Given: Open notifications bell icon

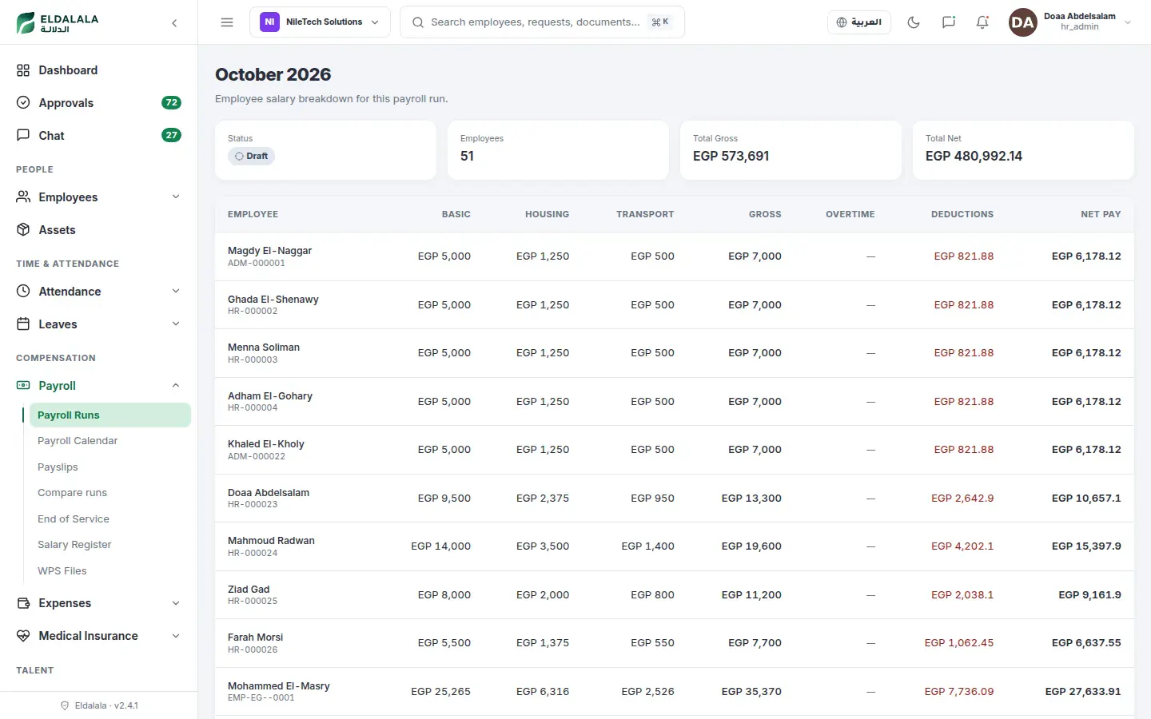Looking at the screenshot, I should [x=982, y=22].
